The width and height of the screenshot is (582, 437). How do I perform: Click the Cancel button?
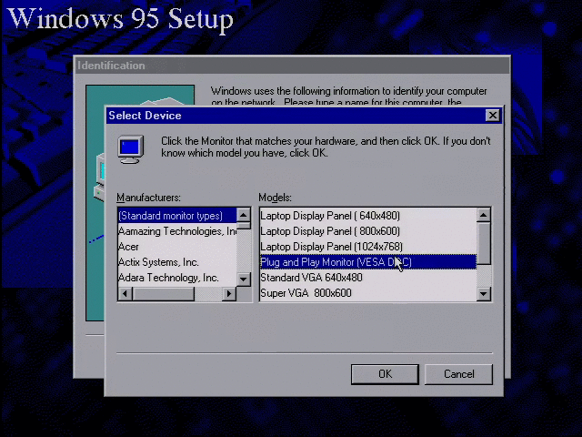coord(458,374)
